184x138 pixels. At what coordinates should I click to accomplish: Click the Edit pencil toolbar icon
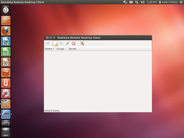pos(68,43)
